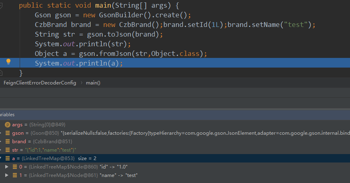
Task: Click the icon of node 1 entry
Action: coord(15,175)
